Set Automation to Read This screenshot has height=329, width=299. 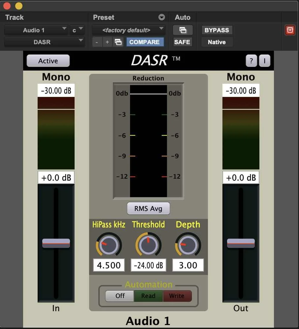click(x=148, y=296)
